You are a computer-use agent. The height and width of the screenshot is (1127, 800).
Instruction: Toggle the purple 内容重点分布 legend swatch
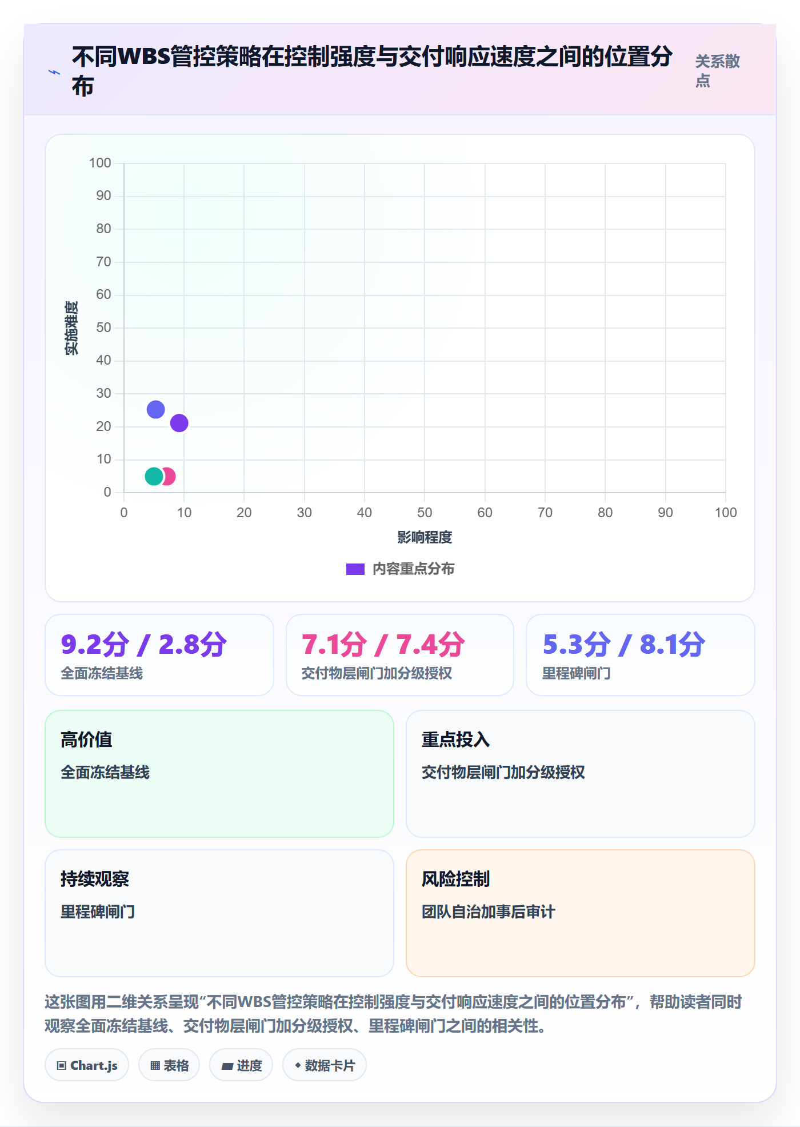click(x=355, y=569)
